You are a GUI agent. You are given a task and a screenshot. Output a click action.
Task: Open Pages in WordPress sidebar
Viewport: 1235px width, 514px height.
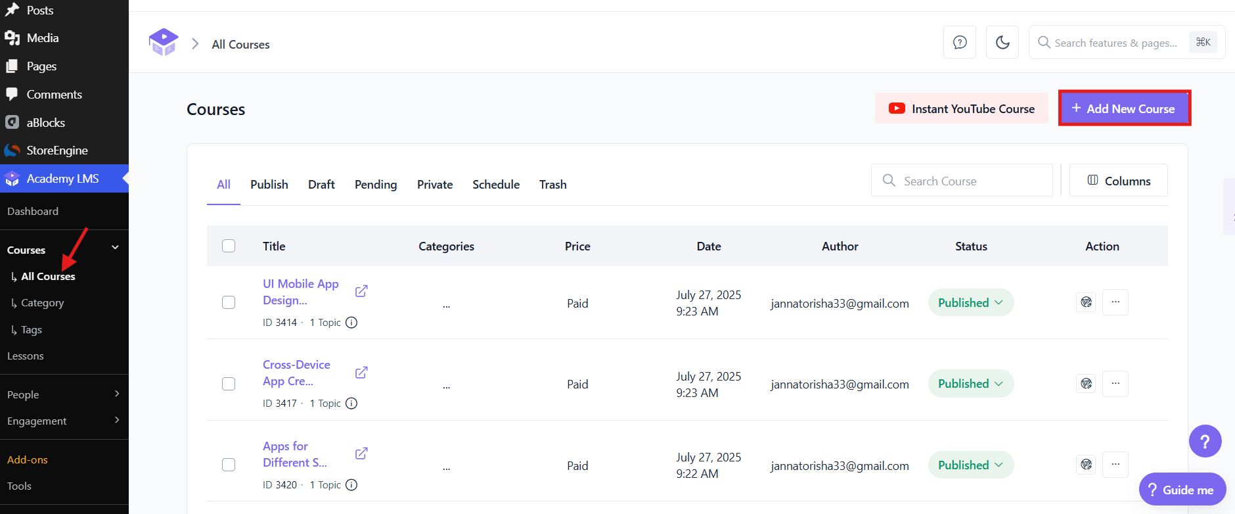(64, 66)
